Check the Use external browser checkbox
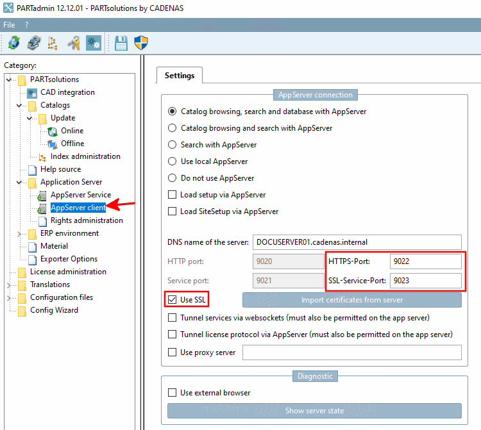Screen dimensions: 481x430 pos(172,392)
